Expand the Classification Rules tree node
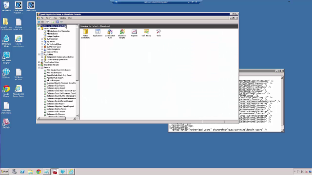Screen dimensions: 312x175 point(39,62)
